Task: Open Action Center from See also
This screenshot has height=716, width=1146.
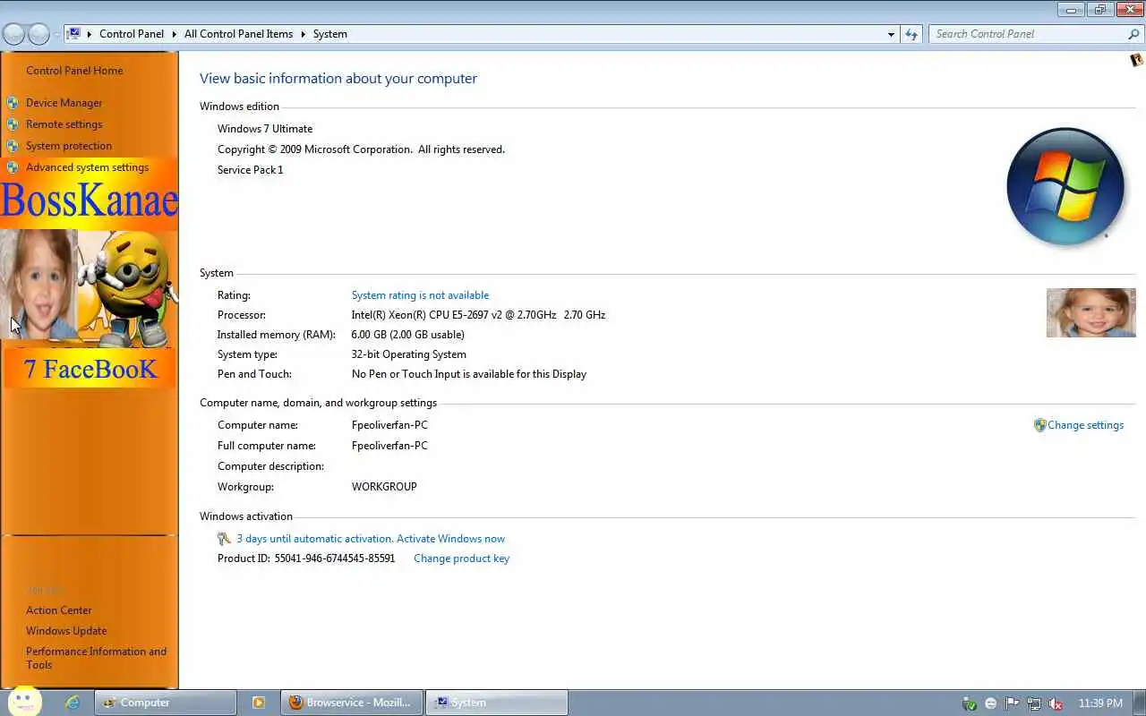Action: tap(59, 610)
